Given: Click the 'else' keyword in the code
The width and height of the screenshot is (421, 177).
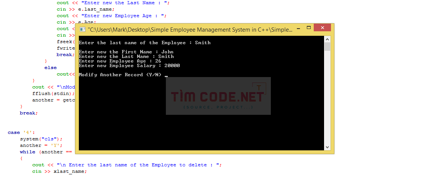Looking at the screenshot, I should (51, 68).
